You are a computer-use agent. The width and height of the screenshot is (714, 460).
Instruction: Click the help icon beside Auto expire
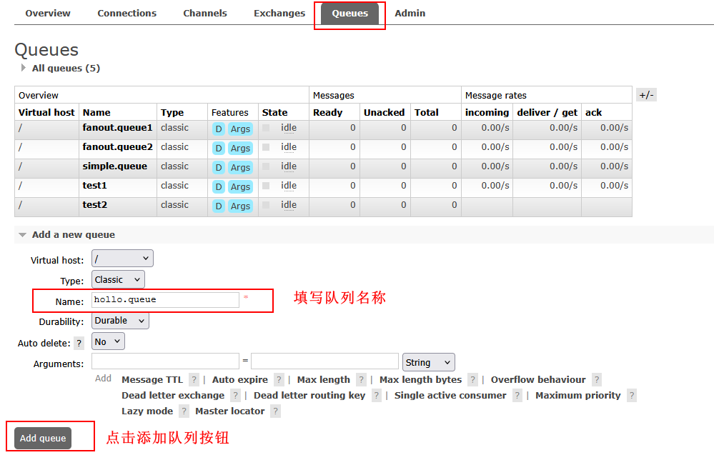(279, 380)
